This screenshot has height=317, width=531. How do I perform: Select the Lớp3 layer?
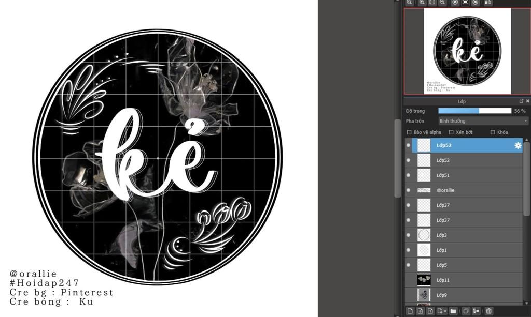(x=467, y=235)
